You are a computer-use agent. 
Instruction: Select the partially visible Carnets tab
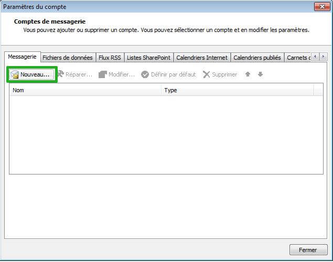[298, 58]
